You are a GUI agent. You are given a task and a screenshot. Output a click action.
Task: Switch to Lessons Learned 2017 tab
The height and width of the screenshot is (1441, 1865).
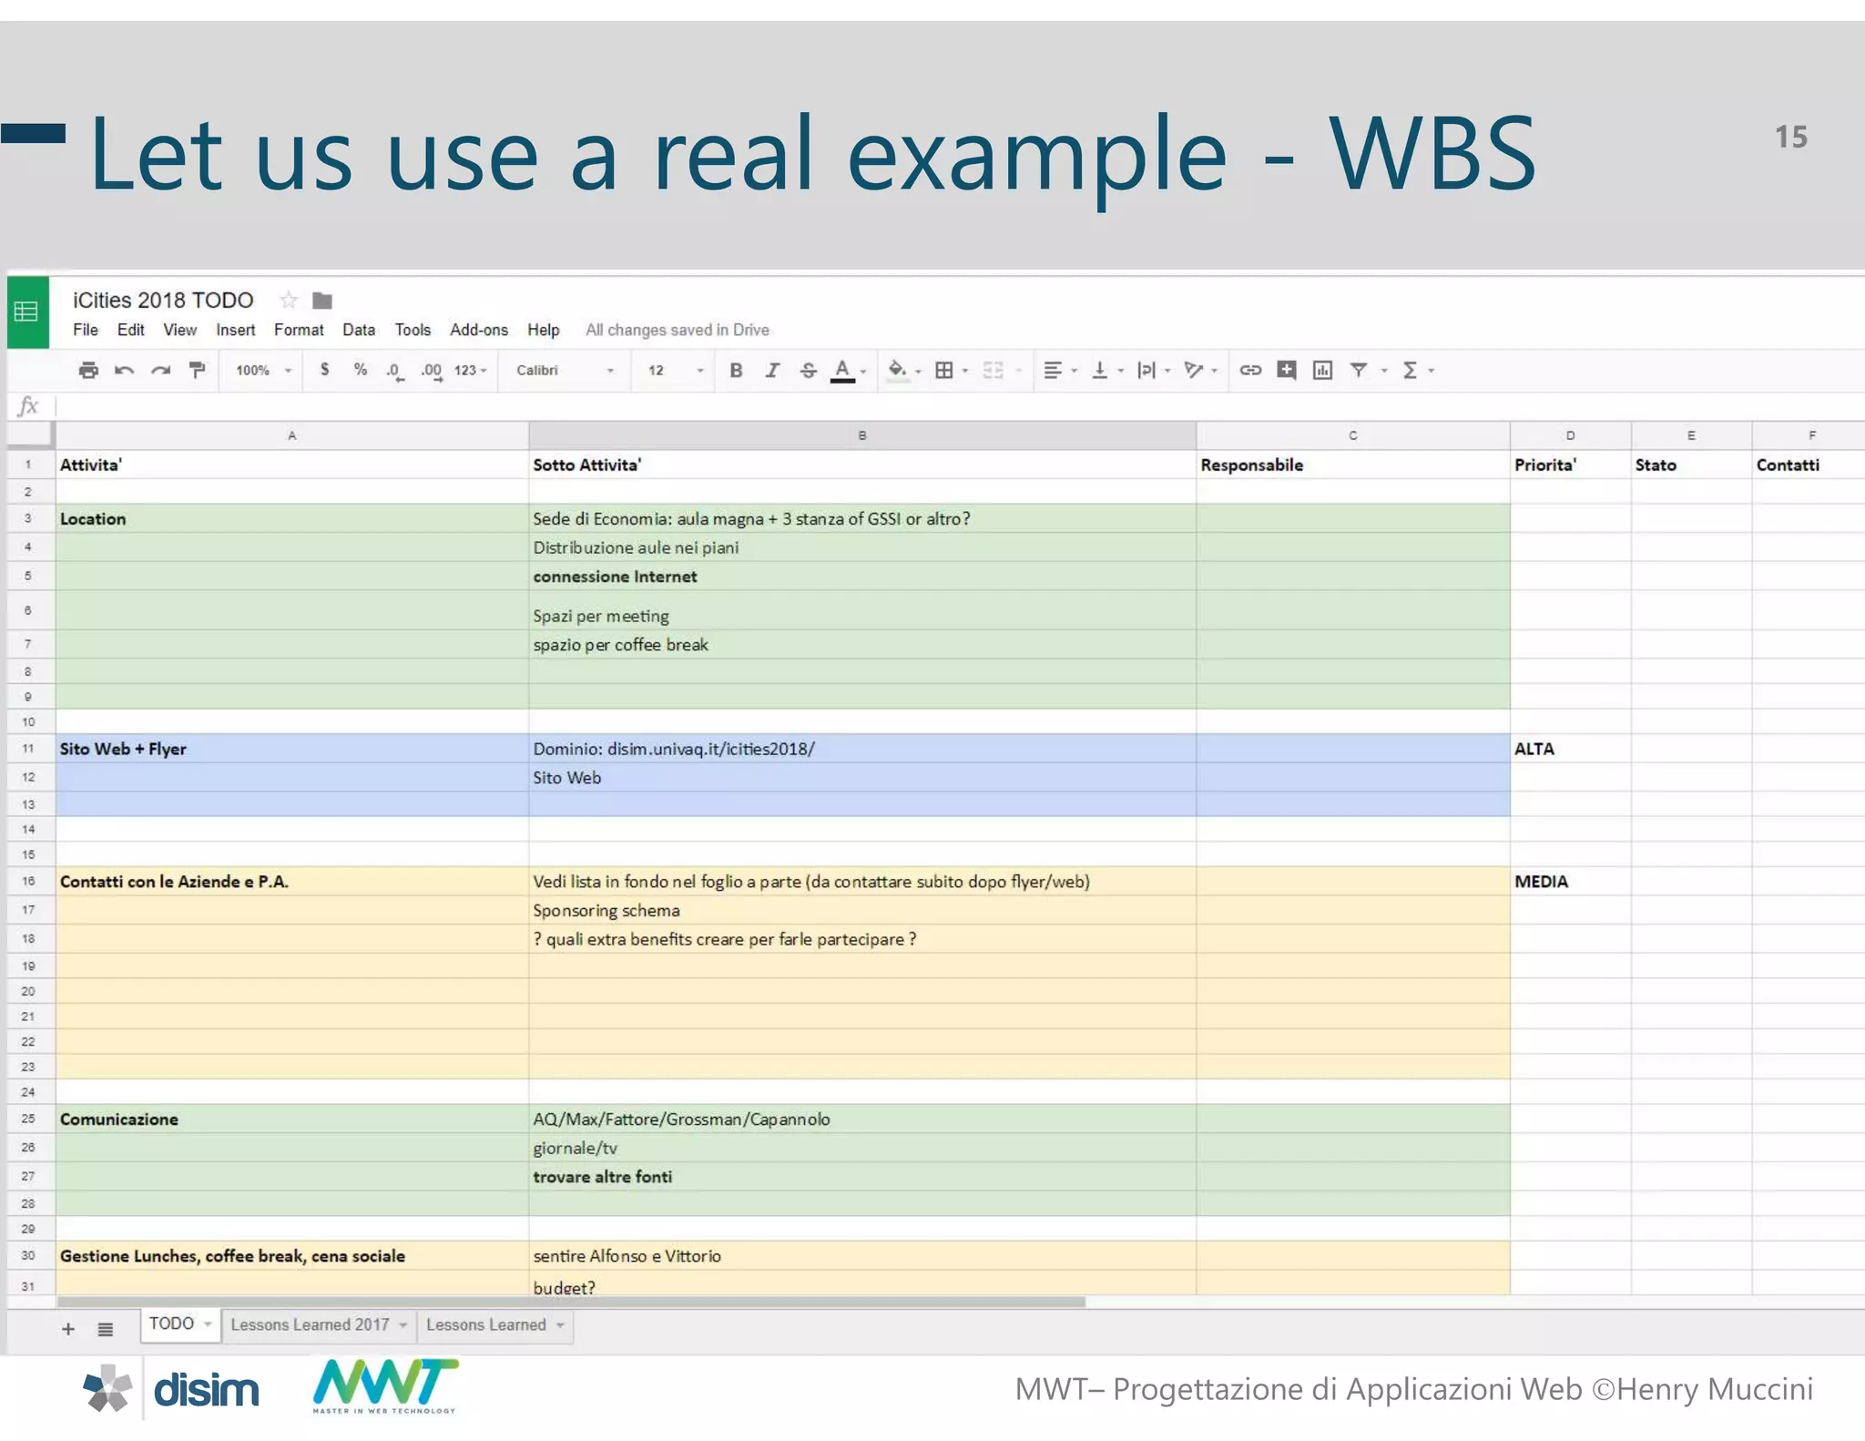point(310,1324)
